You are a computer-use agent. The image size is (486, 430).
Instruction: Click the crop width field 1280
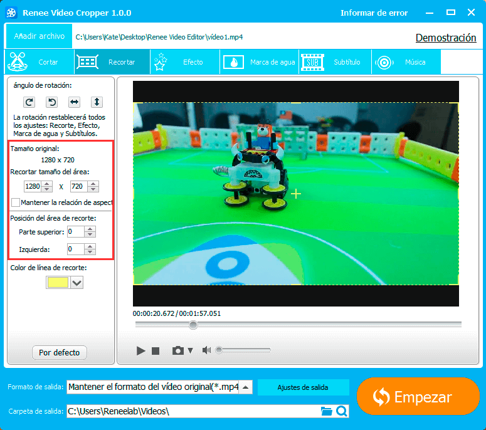coord(33,186)
